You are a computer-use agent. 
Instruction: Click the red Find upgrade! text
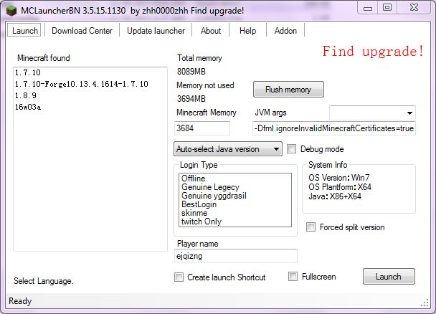tap(373, 51)
